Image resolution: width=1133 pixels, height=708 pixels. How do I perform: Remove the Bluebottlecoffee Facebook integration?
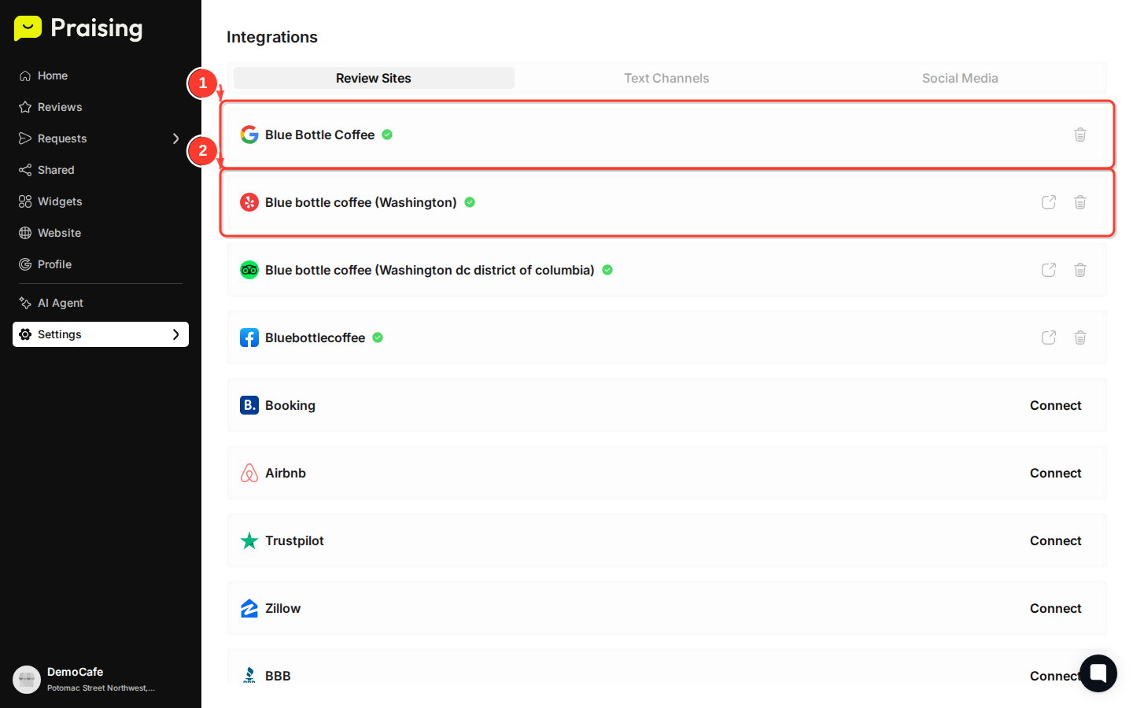[x=1079, y=337]
